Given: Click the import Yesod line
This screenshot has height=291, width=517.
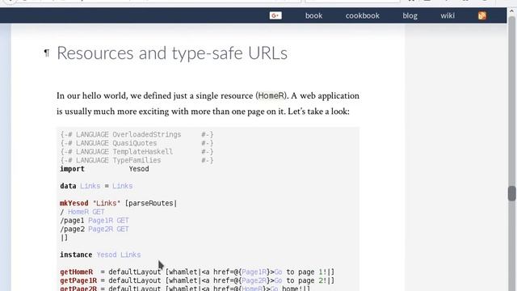Looking at the screenshot, I should tap(104, 169).
